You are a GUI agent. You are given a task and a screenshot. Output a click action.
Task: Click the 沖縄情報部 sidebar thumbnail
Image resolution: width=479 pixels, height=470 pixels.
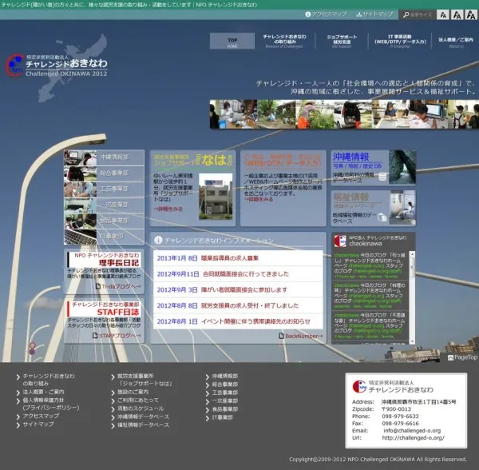point(80,157)
